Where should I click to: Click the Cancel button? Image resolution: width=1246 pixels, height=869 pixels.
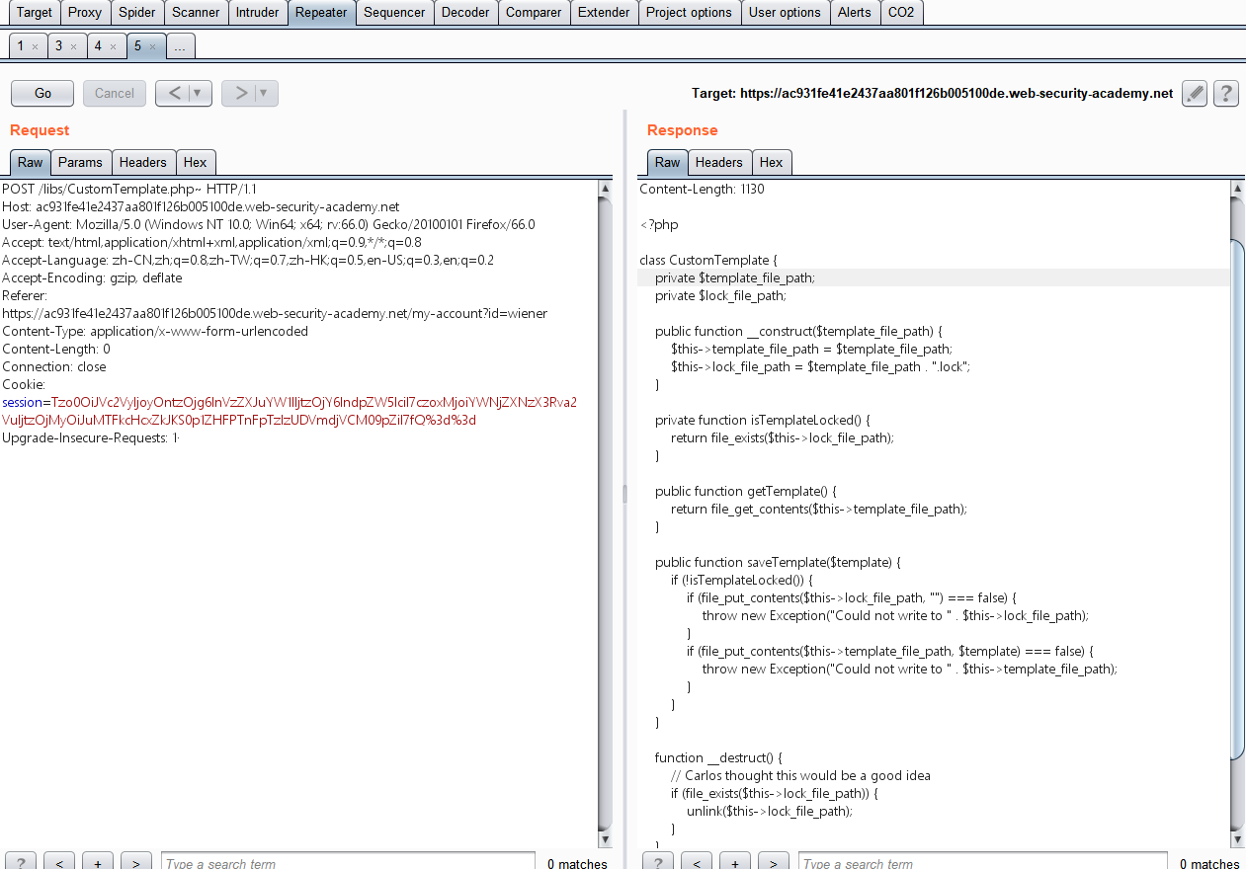pos(115,93)
